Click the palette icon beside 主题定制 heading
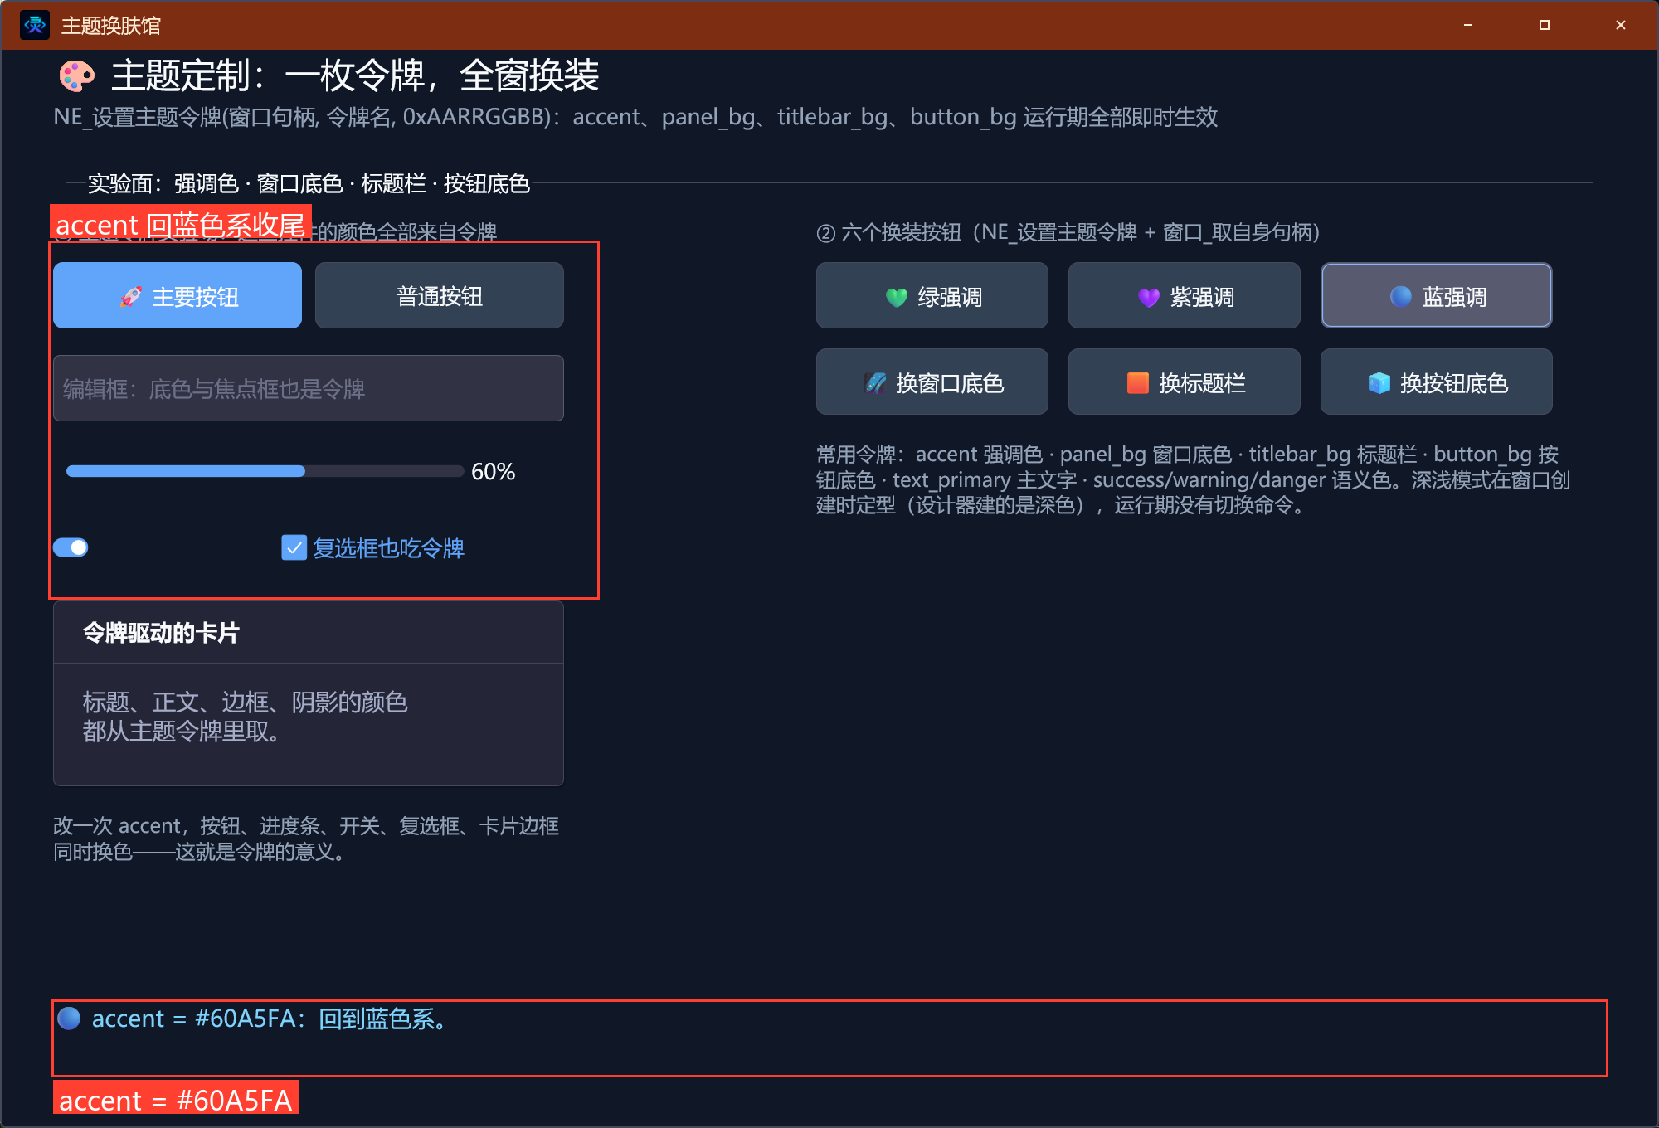The image size is (1659, 1128). click(x=77, y=76)
